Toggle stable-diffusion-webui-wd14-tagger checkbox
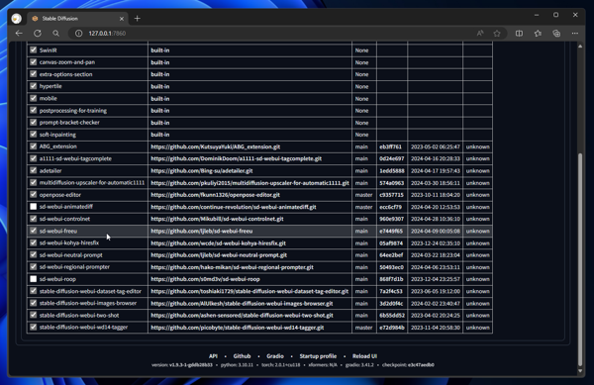The image size is (594, 385). 34,327
